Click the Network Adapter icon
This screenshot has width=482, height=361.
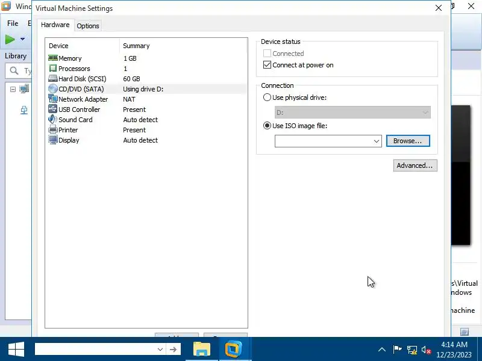(x=53, y=99)
